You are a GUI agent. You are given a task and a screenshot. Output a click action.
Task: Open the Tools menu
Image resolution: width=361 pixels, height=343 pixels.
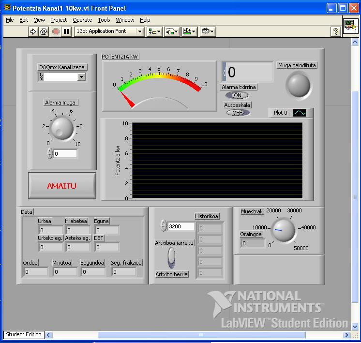coord(104,20)
